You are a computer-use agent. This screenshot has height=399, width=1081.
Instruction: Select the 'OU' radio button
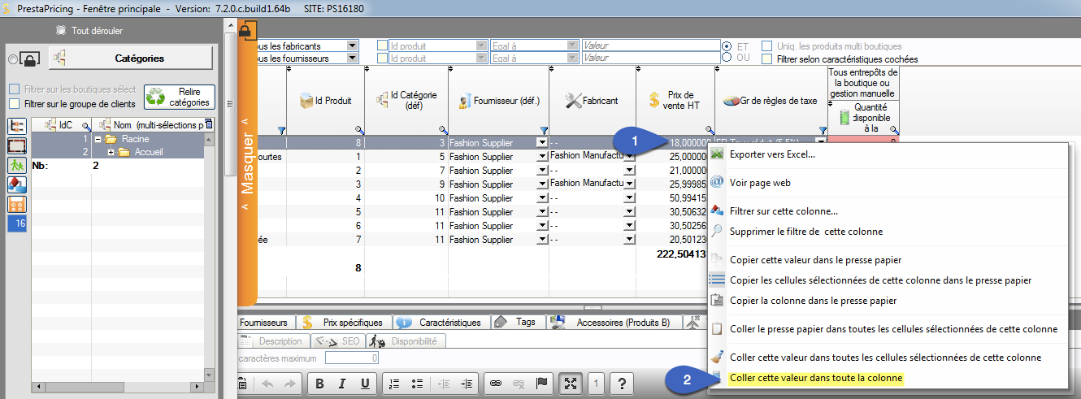pyautogui.click(x=727, y=59)
